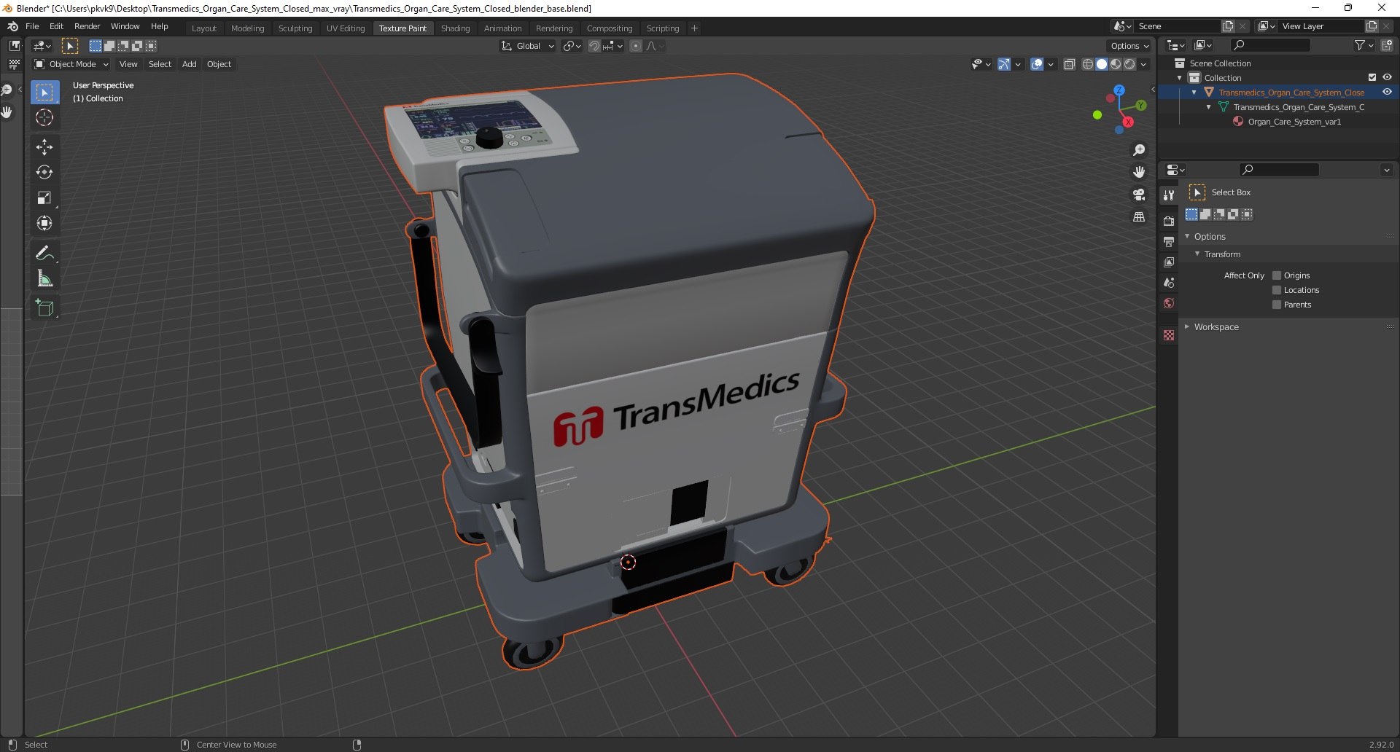Enable the Locations checkbox
The height and width of the screenshot is (752, 1400).
point(1277,290)
